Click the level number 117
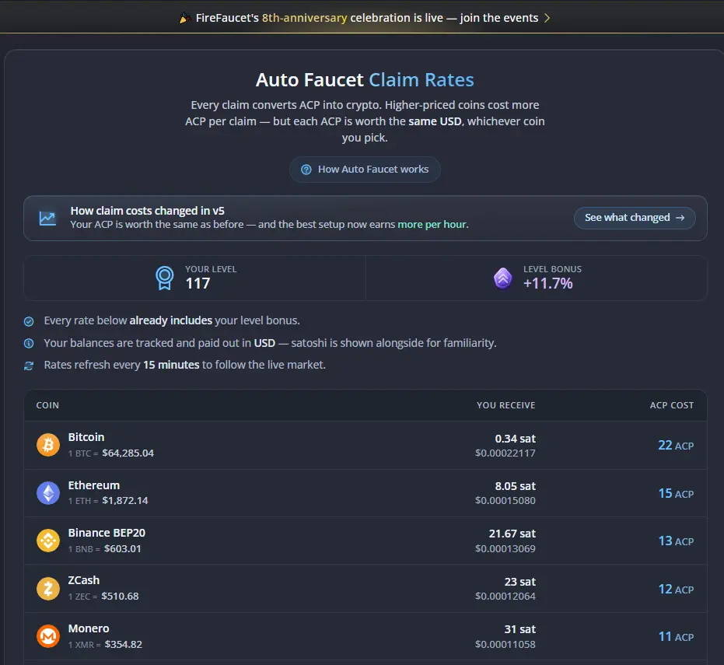Screen dimensions: 724x665 198,284
